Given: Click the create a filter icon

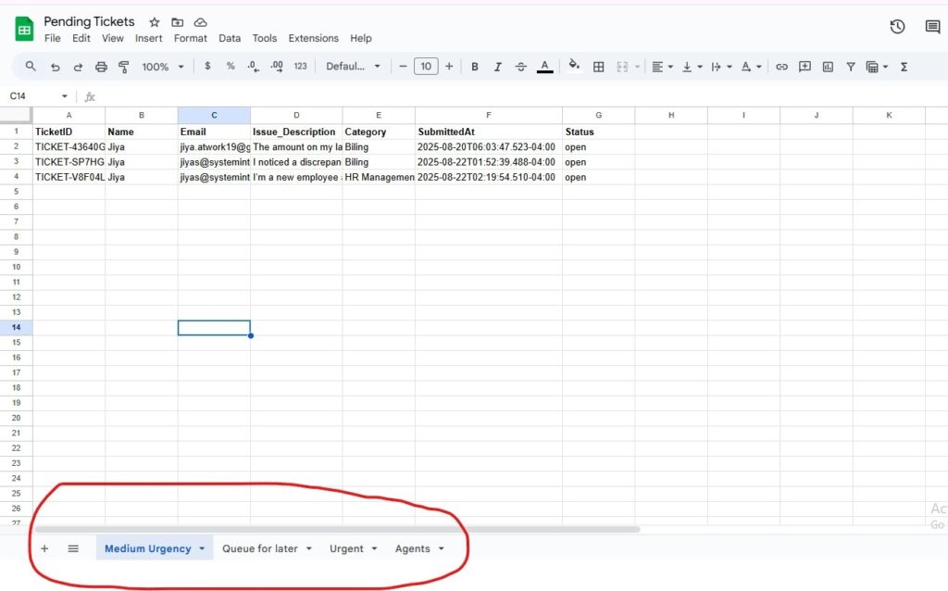Looking at the screenshot, I should [849, 66].
